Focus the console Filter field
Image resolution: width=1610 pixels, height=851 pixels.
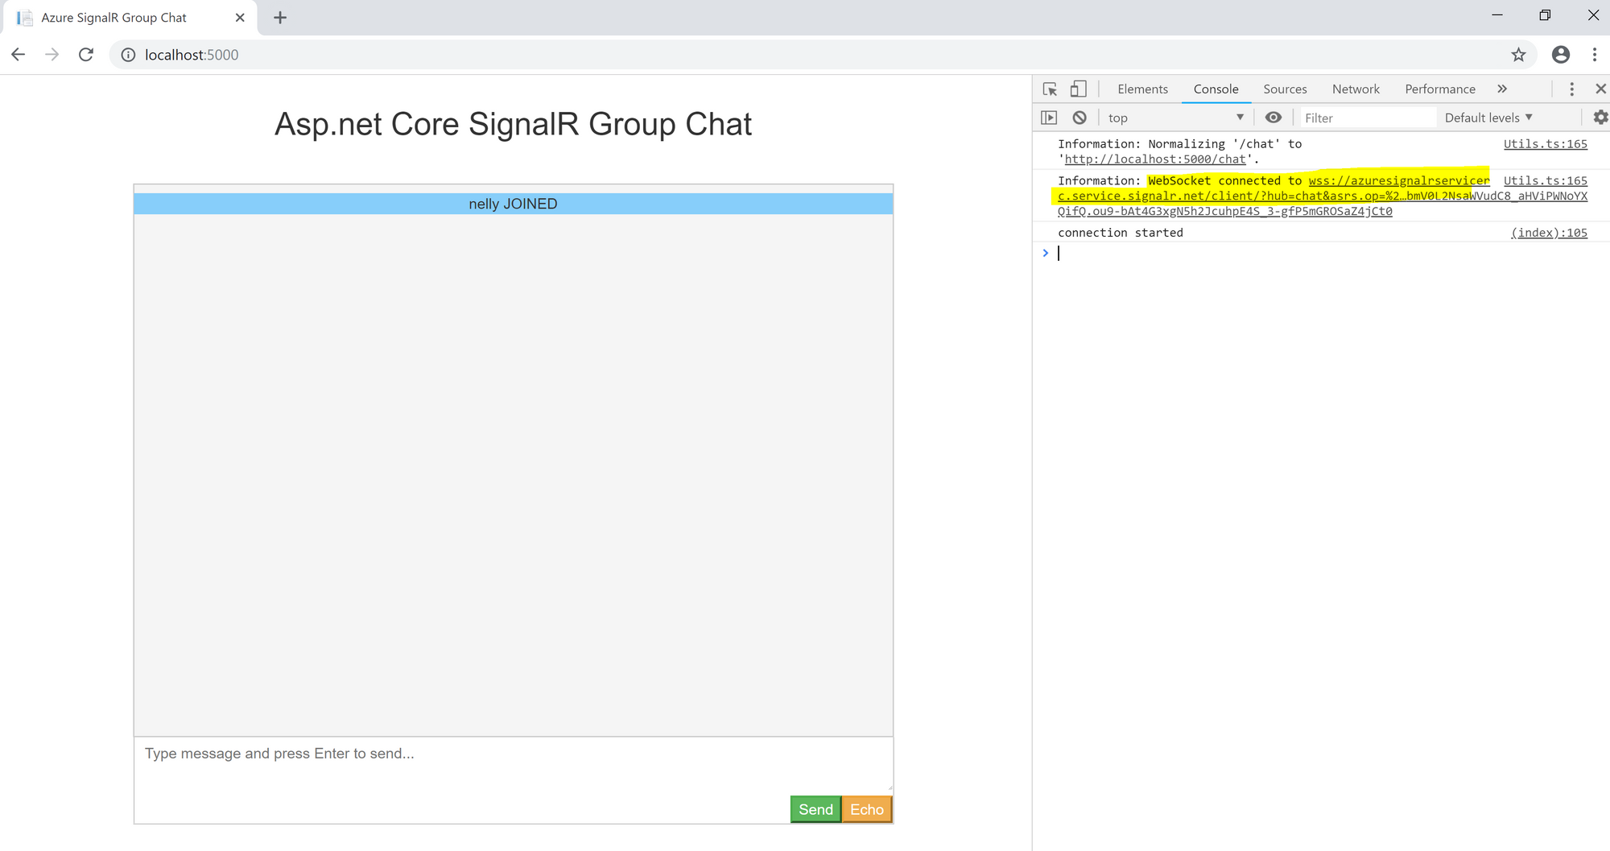coord(1368,118)
